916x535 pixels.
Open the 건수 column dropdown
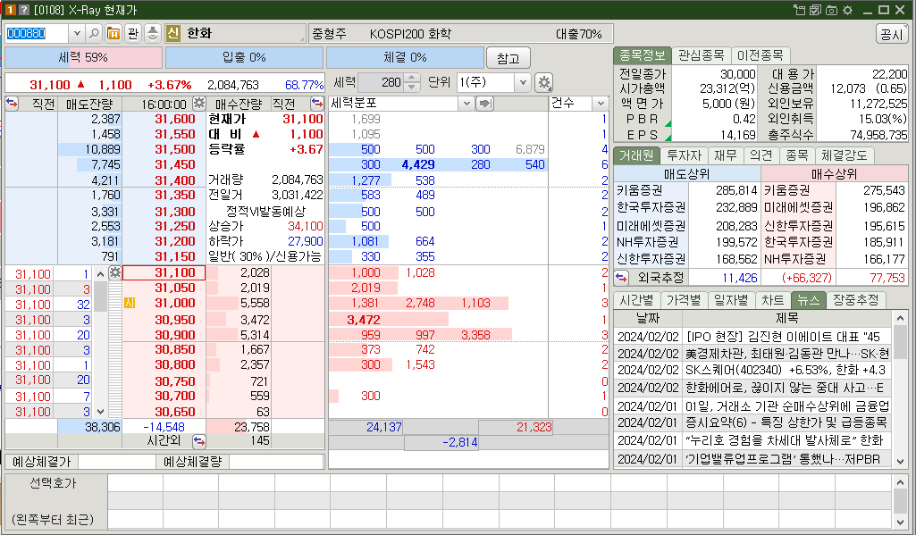click(x=601, y=103)
